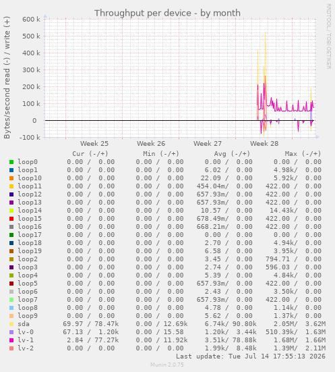Viewport: 335px width, 372px height.
Task: Click the 'loop2' device label
Action: click(28, 259)
